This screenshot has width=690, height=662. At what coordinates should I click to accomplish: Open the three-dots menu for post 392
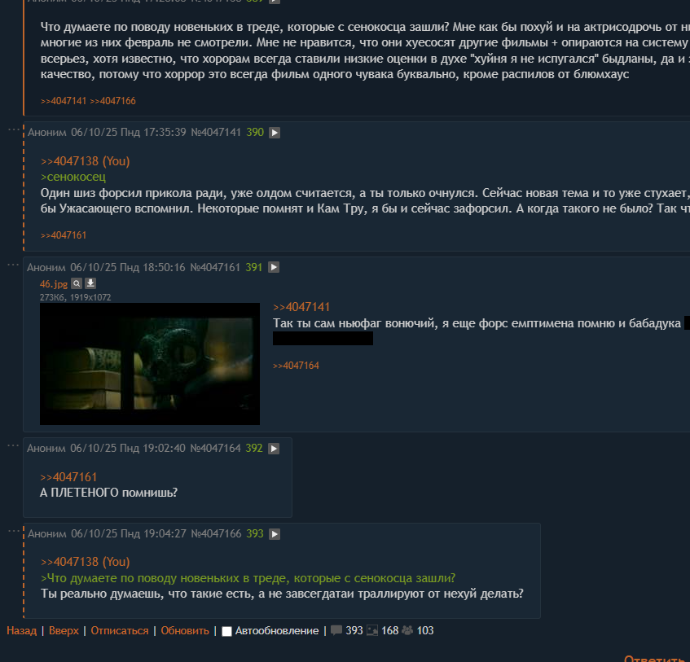(x=13, y=445)
